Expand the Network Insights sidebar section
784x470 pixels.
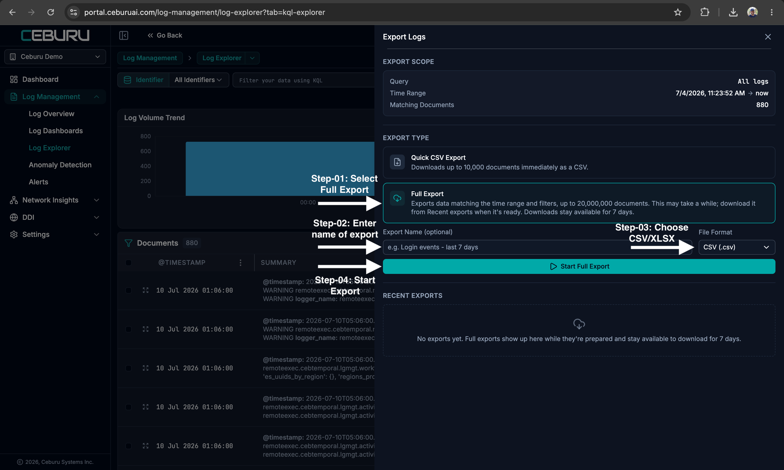tap(55, 200)
